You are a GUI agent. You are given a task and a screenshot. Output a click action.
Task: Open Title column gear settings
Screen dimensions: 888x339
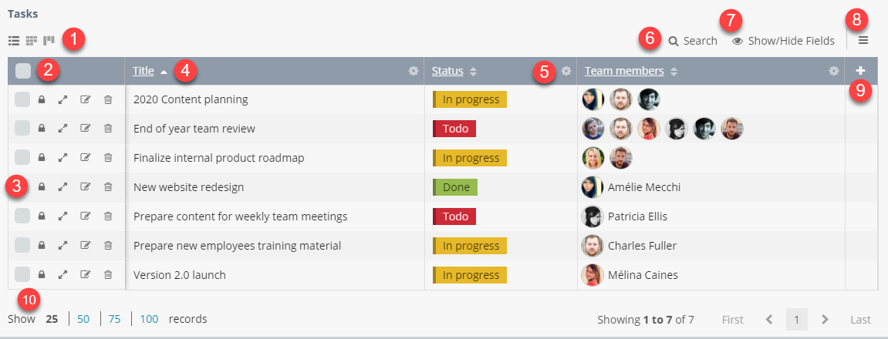[414, 71]
